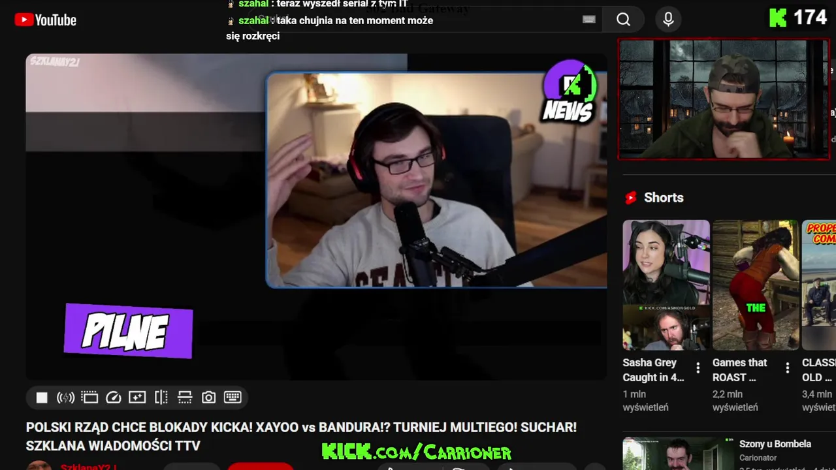Open options menu for Sasha Grey short
The image size is (836, 470).
(x=698, y=368)
